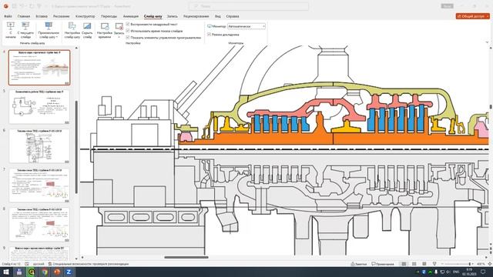Click the main editor vertical scrollbar
493x277 pixels.
pyautogui.click(x=490, y=107)
